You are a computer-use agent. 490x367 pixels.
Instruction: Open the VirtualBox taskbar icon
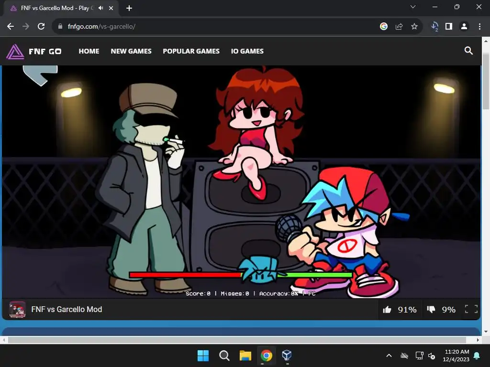click(x=287, y=355)
